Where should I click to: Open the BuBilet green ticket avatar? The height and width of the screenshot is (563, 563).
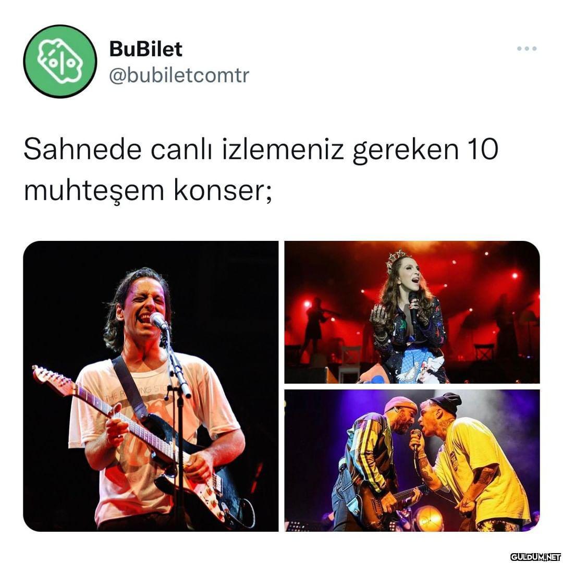coord(60,61)
